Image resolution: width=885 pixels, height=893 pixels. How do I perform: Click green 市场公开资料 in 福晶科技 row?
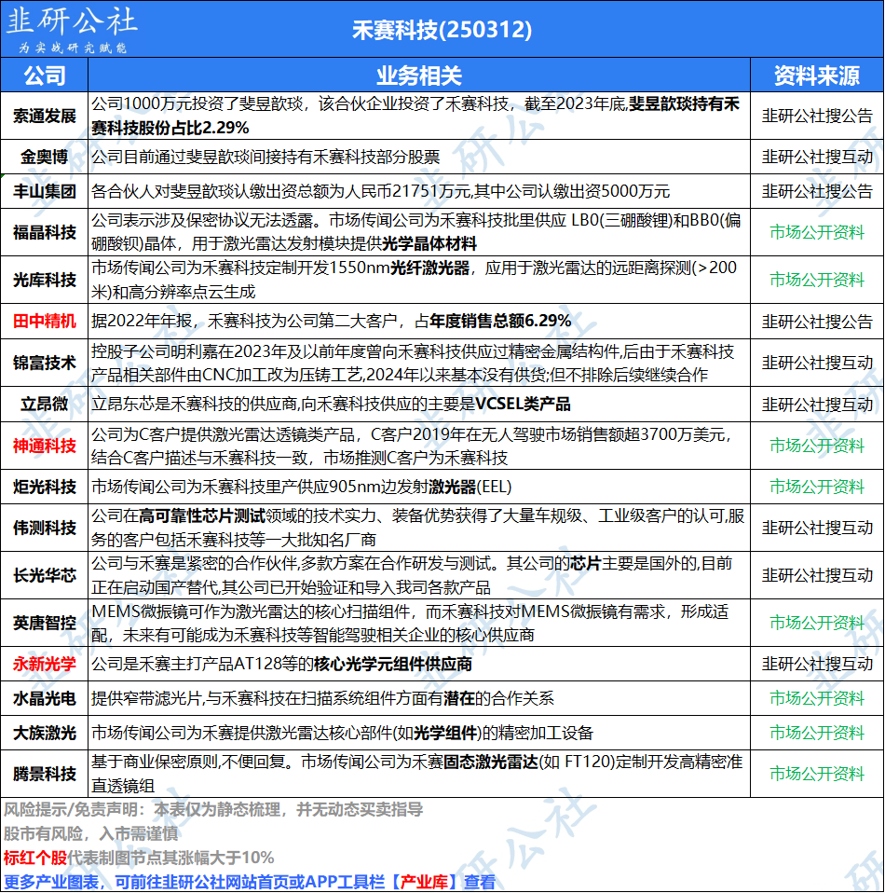tap(817, 232)
